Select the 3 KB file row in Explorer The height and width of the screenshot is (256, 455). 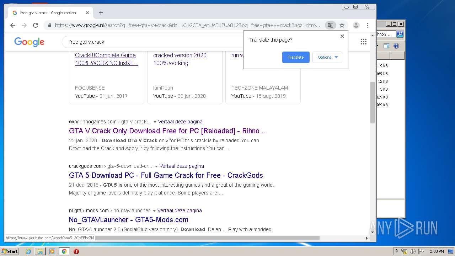pyautogui.click(x=390, y=89)
